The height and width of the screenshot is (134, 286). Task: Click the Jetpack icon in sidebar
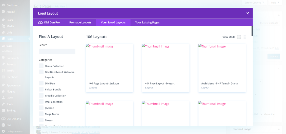(3, 12)
